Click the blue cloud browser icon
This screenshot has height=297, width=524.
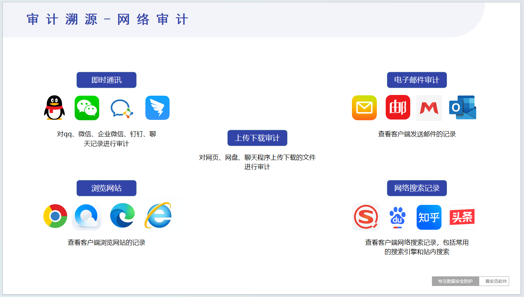click(86, 217)
